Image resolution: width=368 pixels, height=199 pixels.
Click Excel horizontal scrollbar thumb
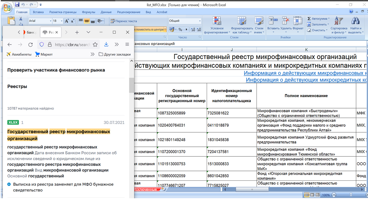pyautogui.click(x=252, y=189)
